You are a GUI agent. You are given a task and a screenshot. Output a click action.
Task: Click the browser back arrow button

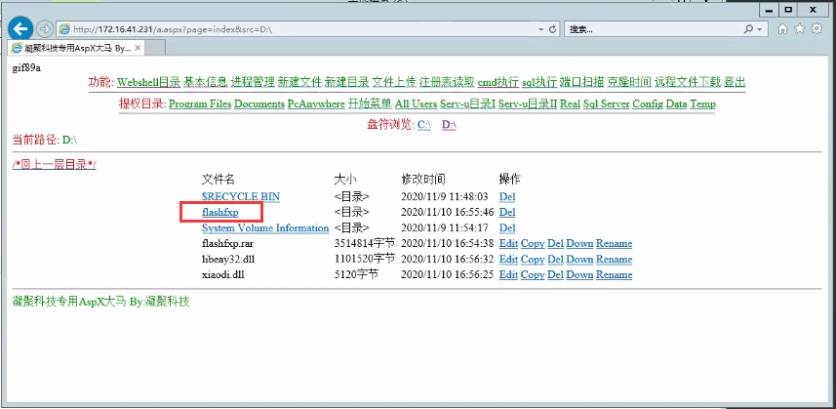click(x=20, y=29)
